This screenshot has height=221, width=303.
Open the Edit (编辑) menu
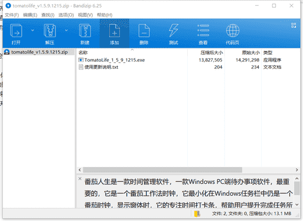tap(30, 15)
